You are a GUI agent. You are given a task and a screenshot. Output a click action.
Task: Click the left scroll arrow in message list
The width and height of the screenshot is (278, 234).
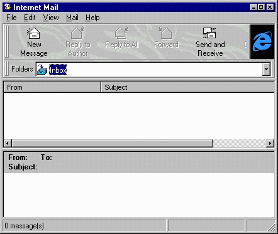(8, 143)
